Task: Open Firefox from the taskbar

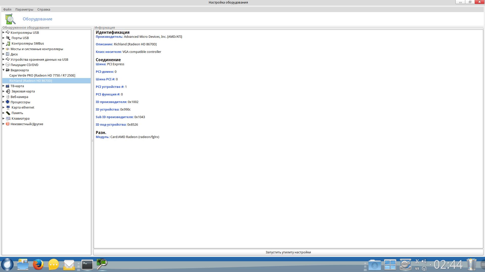Action: point(38,264)
